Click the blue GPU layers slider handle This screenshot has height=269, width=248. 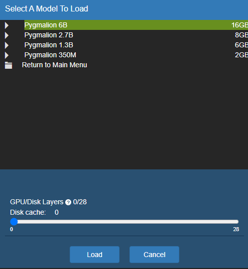coord(14,222)
